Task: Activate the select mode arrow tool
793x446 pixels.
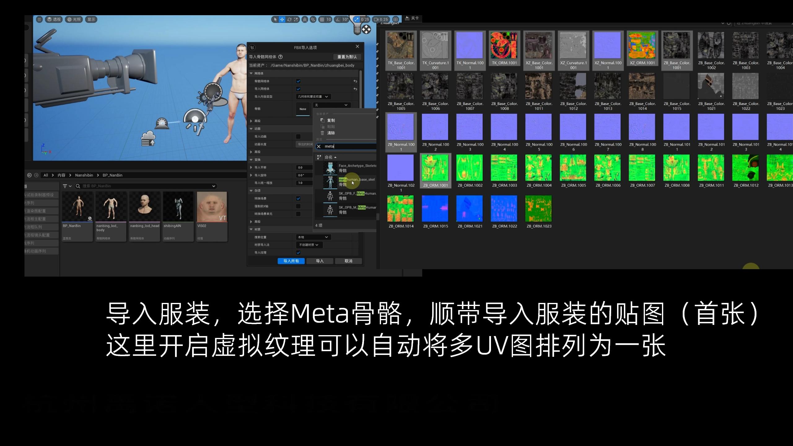Action: click(275, 19)
